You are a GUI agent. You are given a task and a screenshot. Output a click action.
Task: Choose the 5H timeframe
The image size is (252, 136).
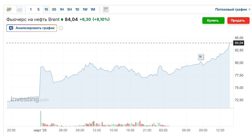pyautogui.click(x=69, y=10)
